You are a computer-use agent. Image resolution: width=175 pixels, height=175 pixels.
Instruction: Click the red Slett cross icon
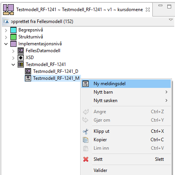pyautogui.click(x=86, y=159)
